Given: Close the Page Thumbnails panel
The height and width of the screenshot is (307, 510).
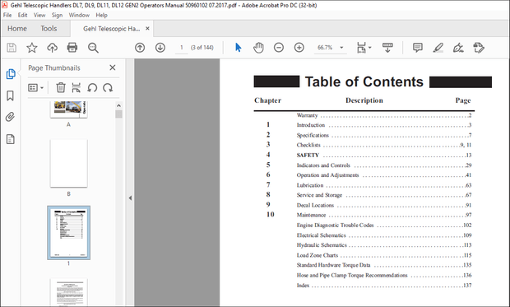Looking at the screenshot, I should (x=113, y=67).
